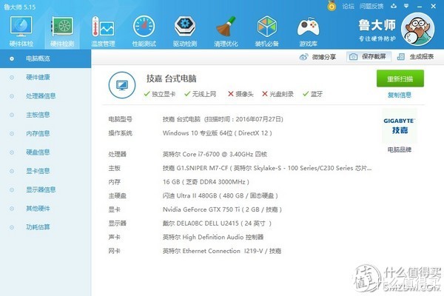
Task: Click the 技嘉 台式电脑 heading
Action: coord(172,78)
